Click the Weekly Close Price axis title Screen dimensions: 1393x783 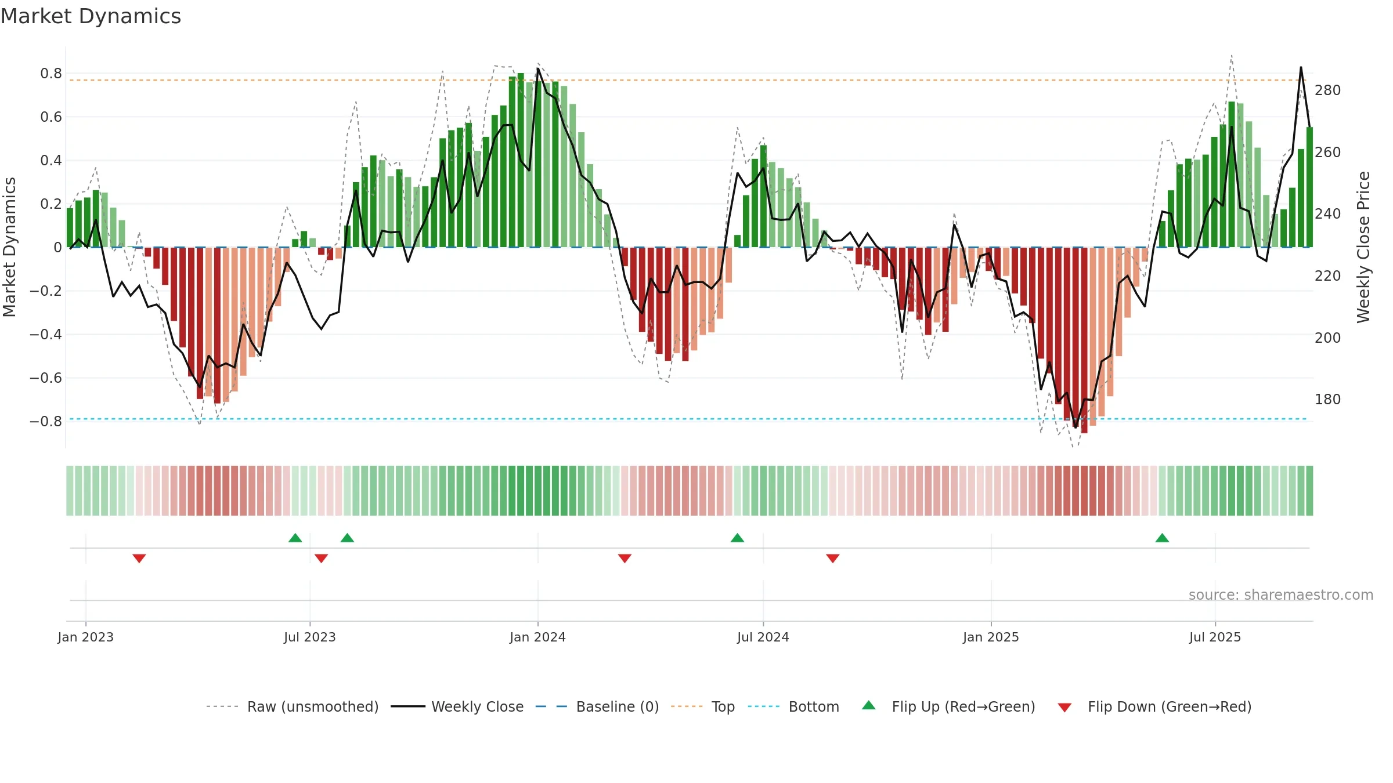pos(1363,247)
